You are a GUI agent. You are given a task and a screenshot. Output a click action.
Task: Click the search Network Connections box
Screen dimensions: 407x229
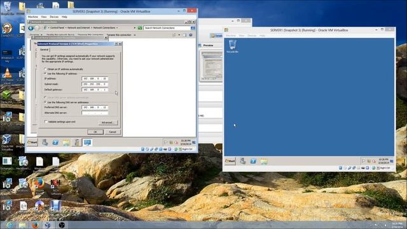point(167,28)
